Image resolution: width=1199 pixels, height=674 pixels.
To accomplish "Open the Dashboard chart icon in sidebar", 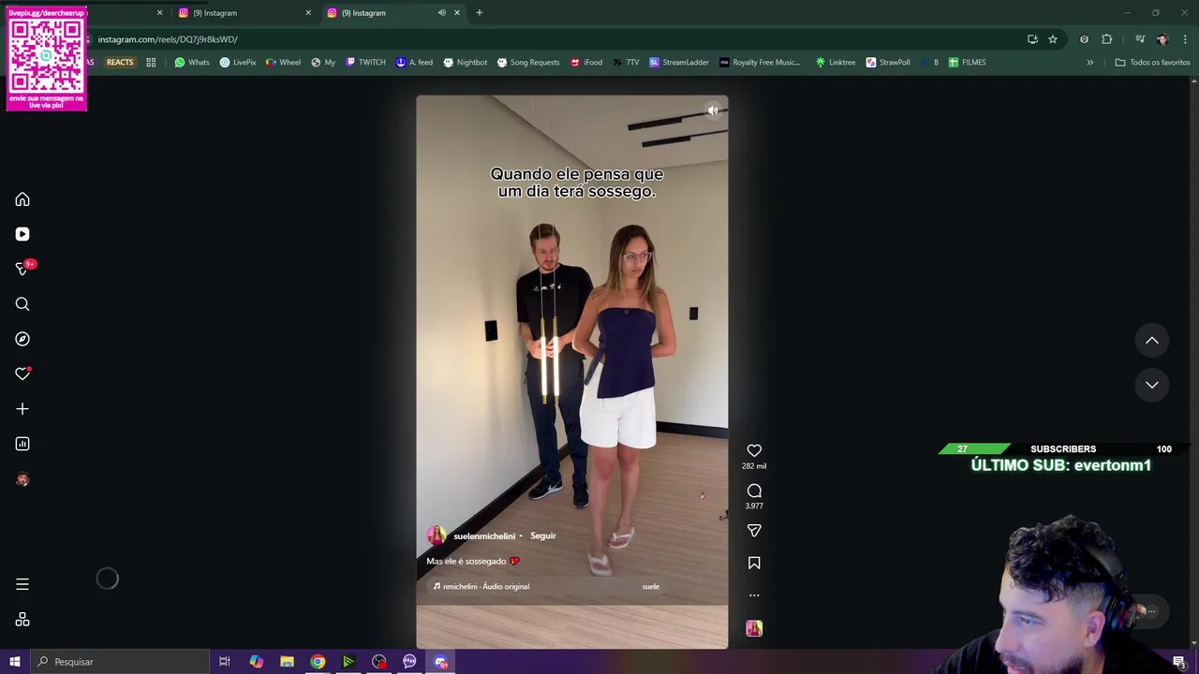I will (22, 444).
